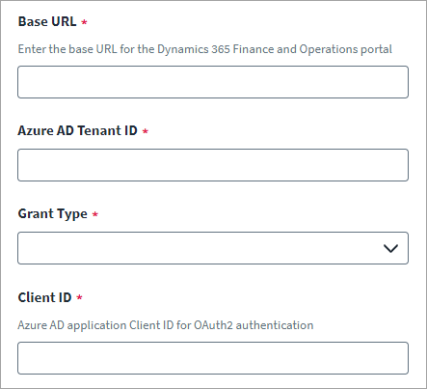Click the Azure AD Tenant ID label
Viewport: 427px width, 389px height.
(x=77, y=130)
